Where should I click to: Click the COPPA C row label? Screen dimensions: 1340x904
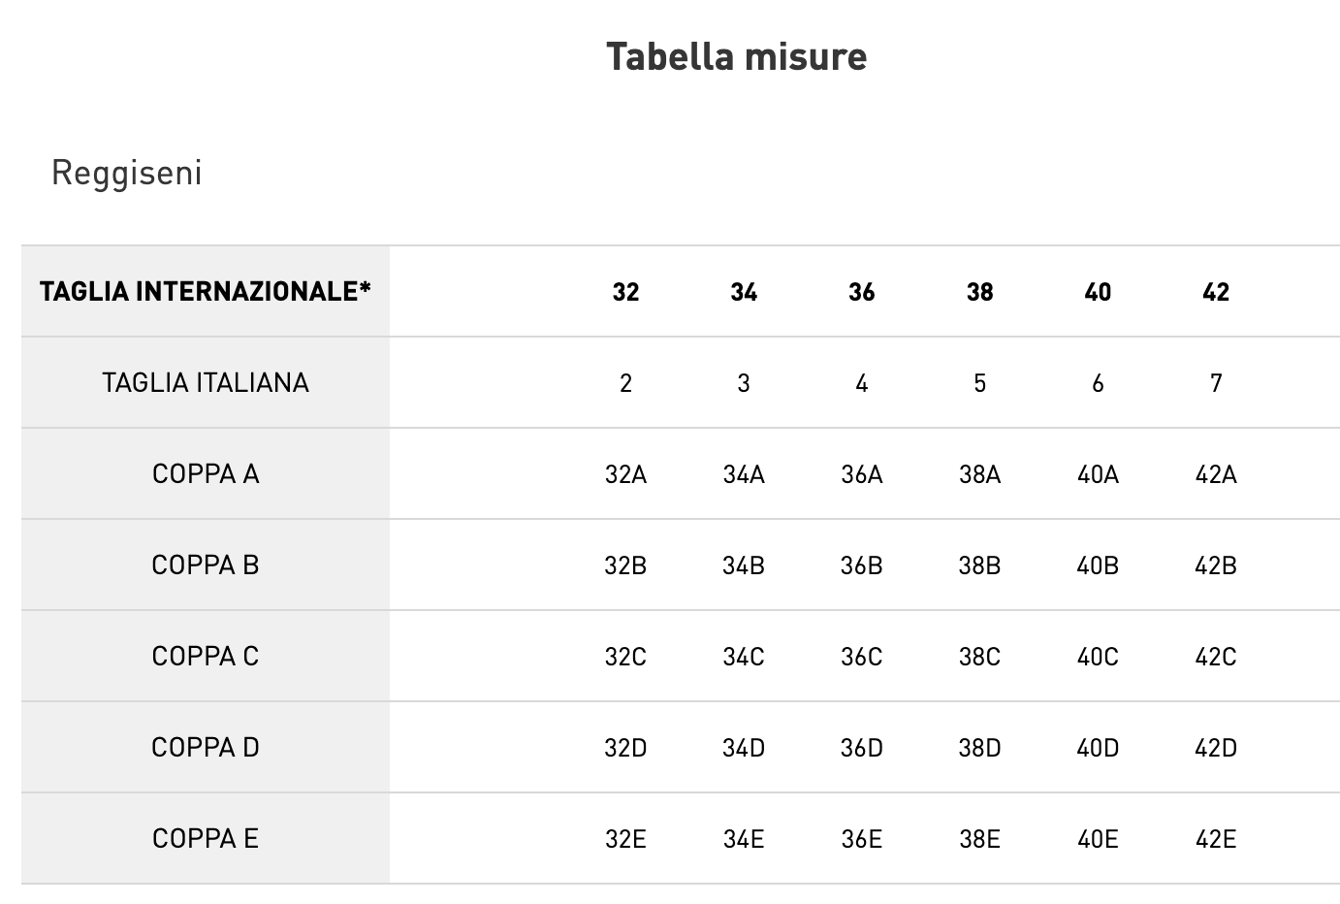206,656
